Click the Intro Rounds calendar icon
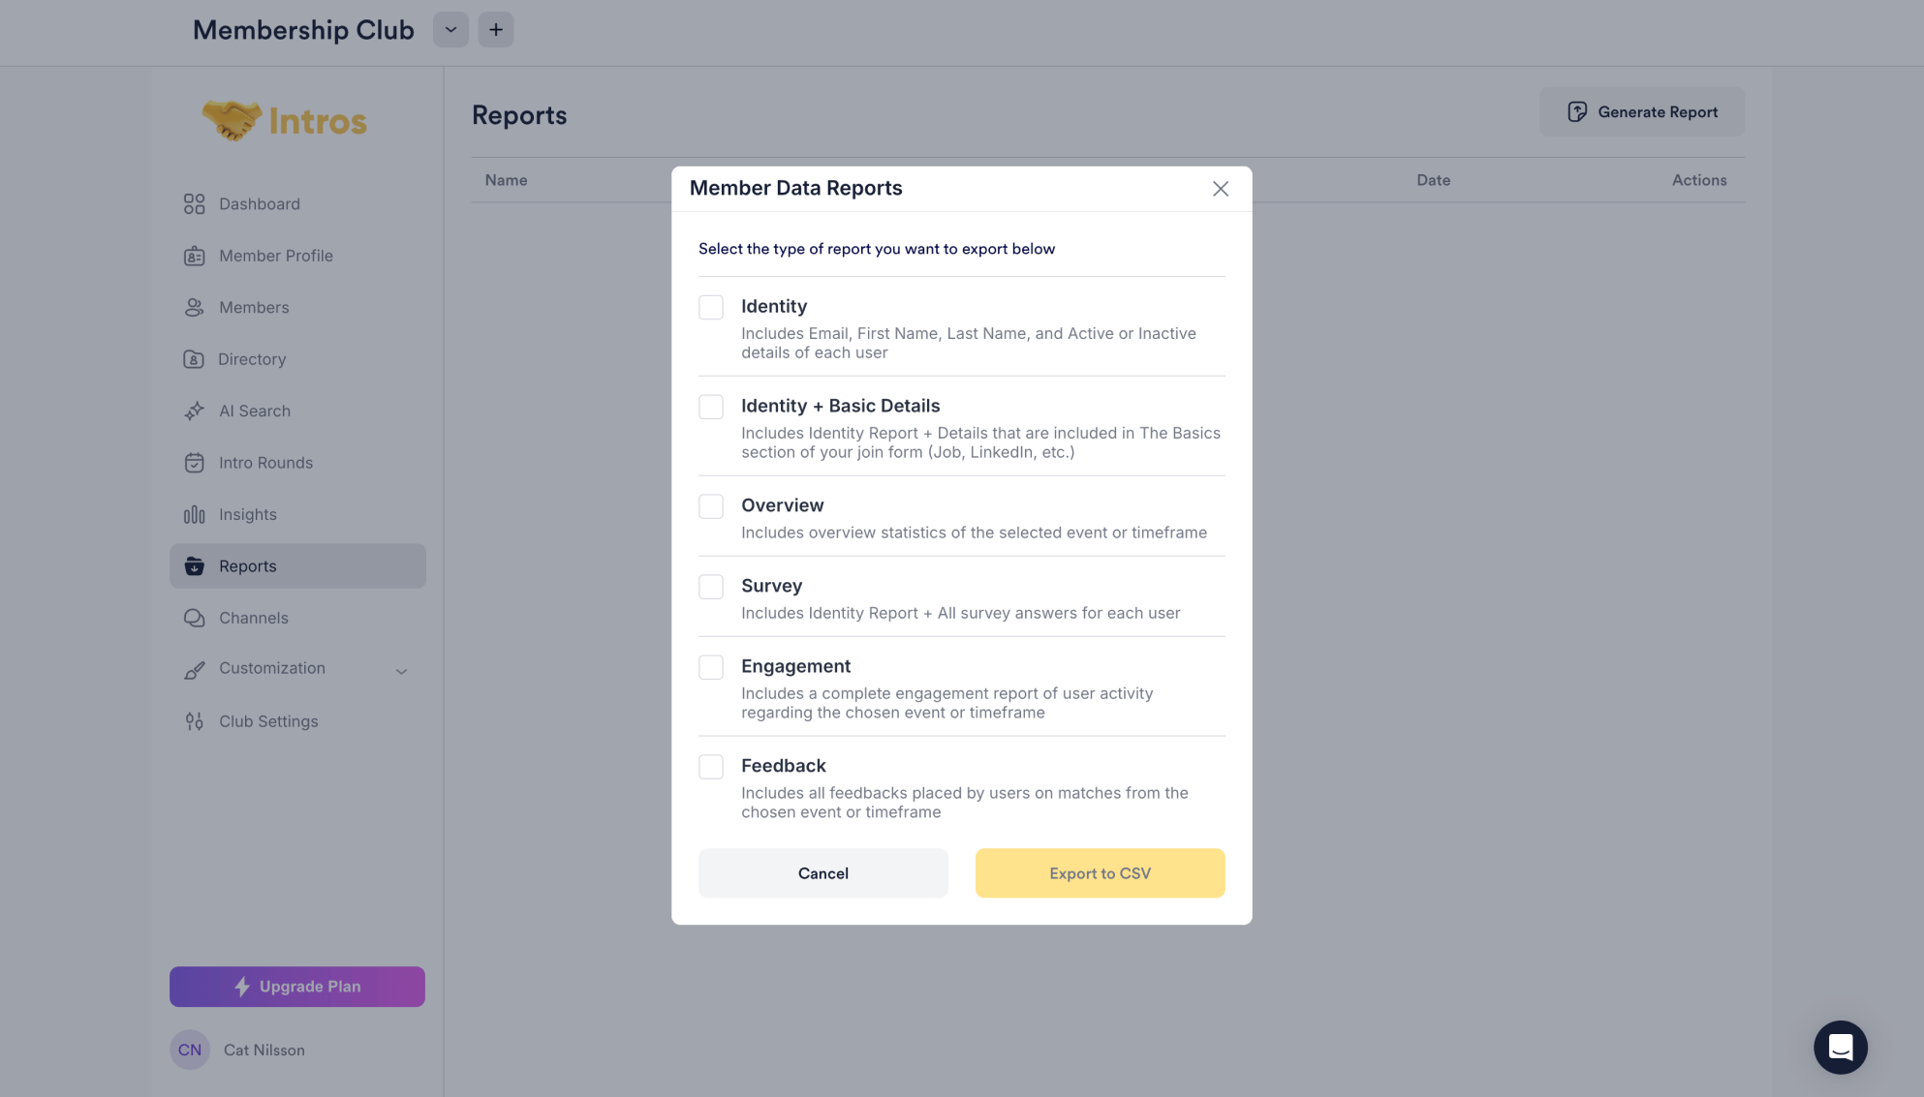The height and width of the screenshot is (1097, 1924). pos(195,463)
